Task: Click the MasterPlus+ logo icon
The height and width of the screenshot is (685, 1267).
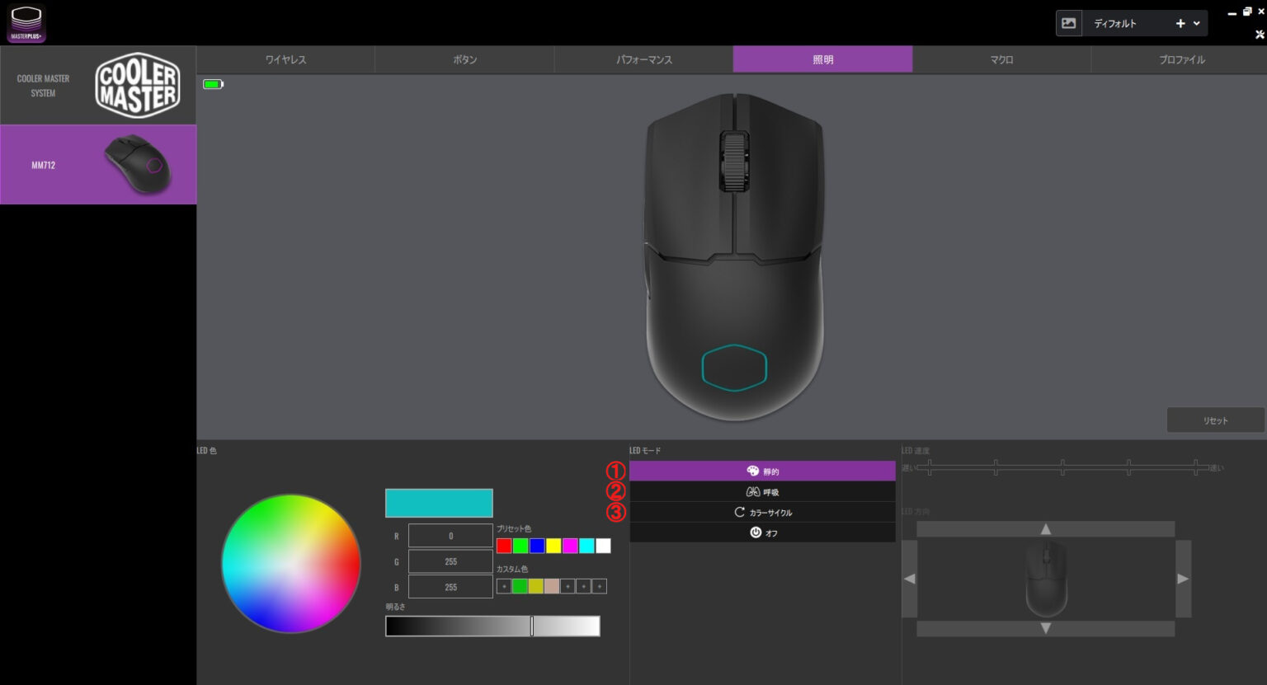Action: click(26, 23)
